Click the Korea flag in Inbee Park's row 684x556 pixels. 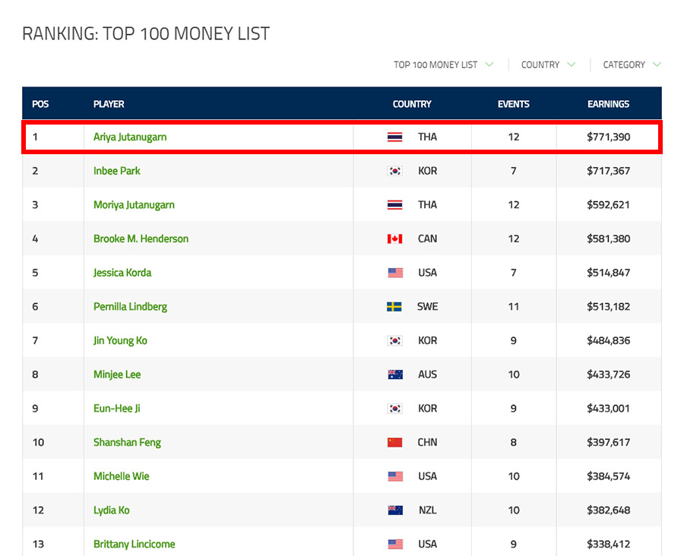tap(394, 171)
